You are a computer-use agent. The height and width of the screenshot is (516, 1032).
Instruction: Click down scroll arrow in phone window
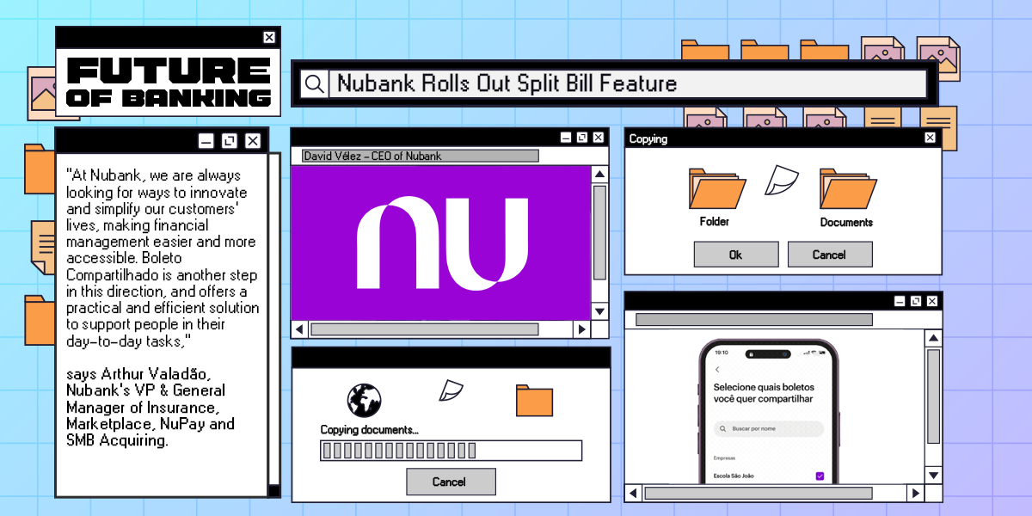click(933, 475)
